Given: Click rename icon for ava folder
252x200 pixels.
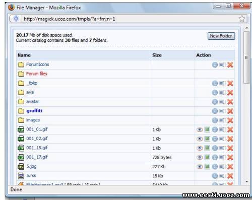Looking at the screenshot, I should [222, 92].
